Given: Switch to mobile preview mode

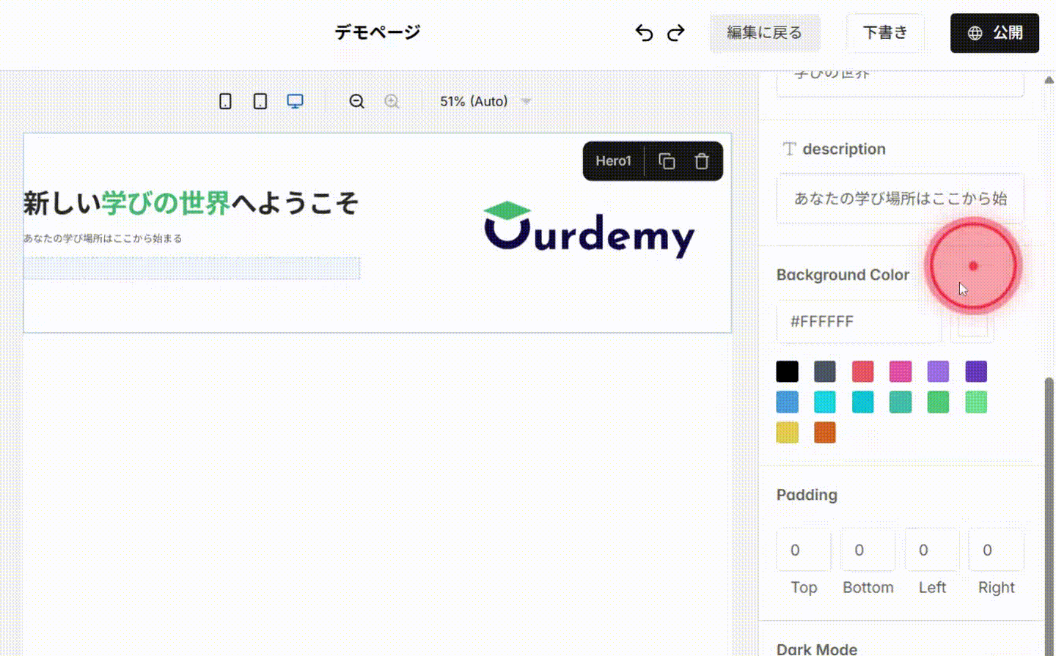Looking at the screenshot, I should pos(224,100).
